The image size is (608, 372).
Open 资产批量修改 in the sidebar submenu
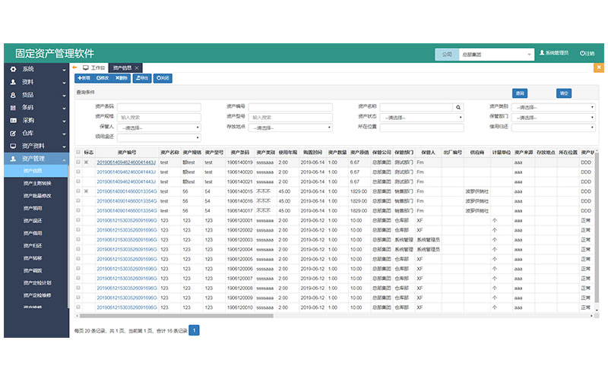37,196
